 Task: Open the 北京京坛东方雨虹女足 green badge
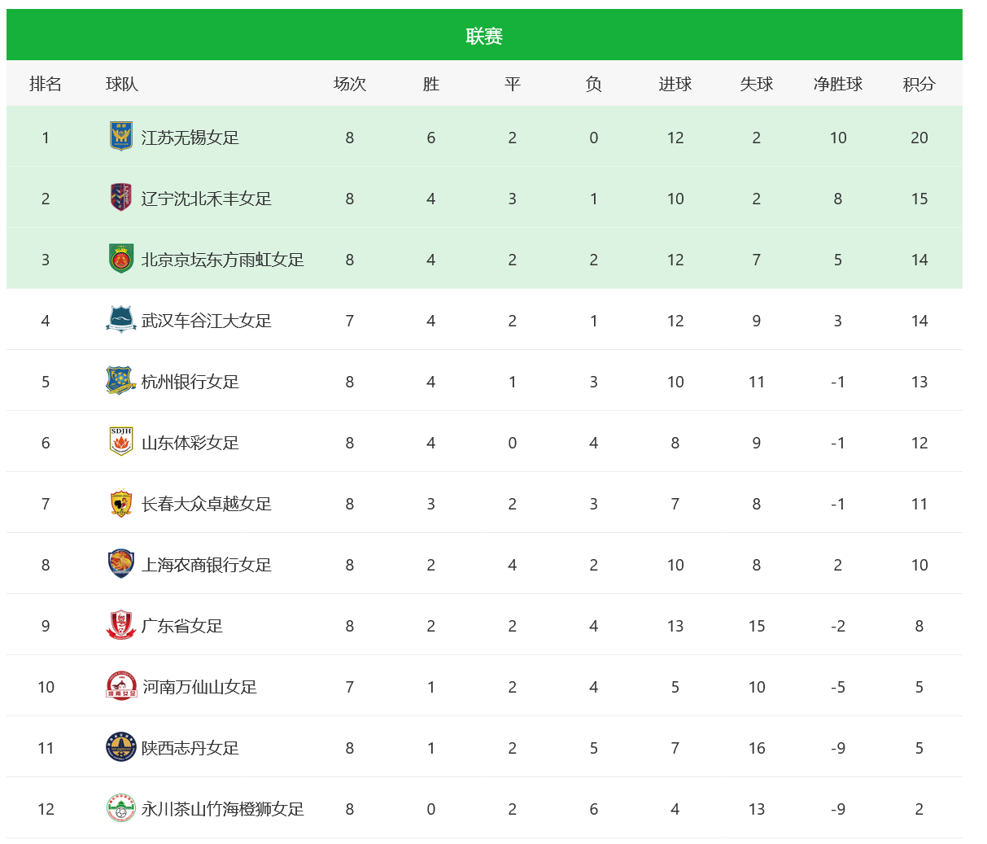(x=121, y=259)
